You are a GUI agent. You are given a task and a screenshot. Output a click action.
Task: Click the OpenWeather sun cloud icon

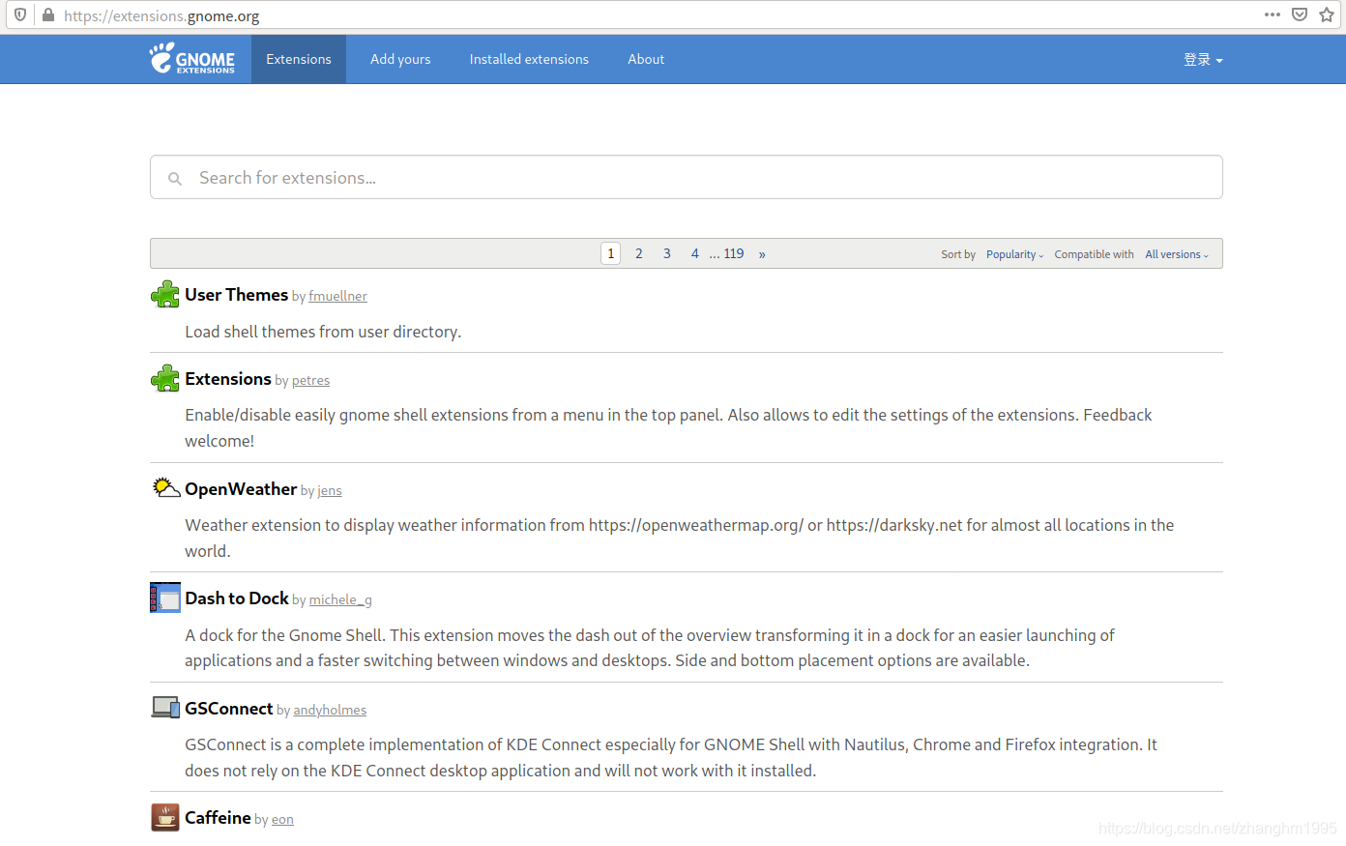(166, 487)
